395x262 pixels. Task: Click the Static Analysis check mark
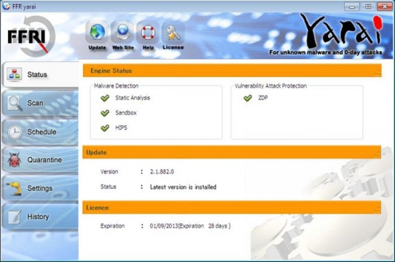tap(105, 97)
